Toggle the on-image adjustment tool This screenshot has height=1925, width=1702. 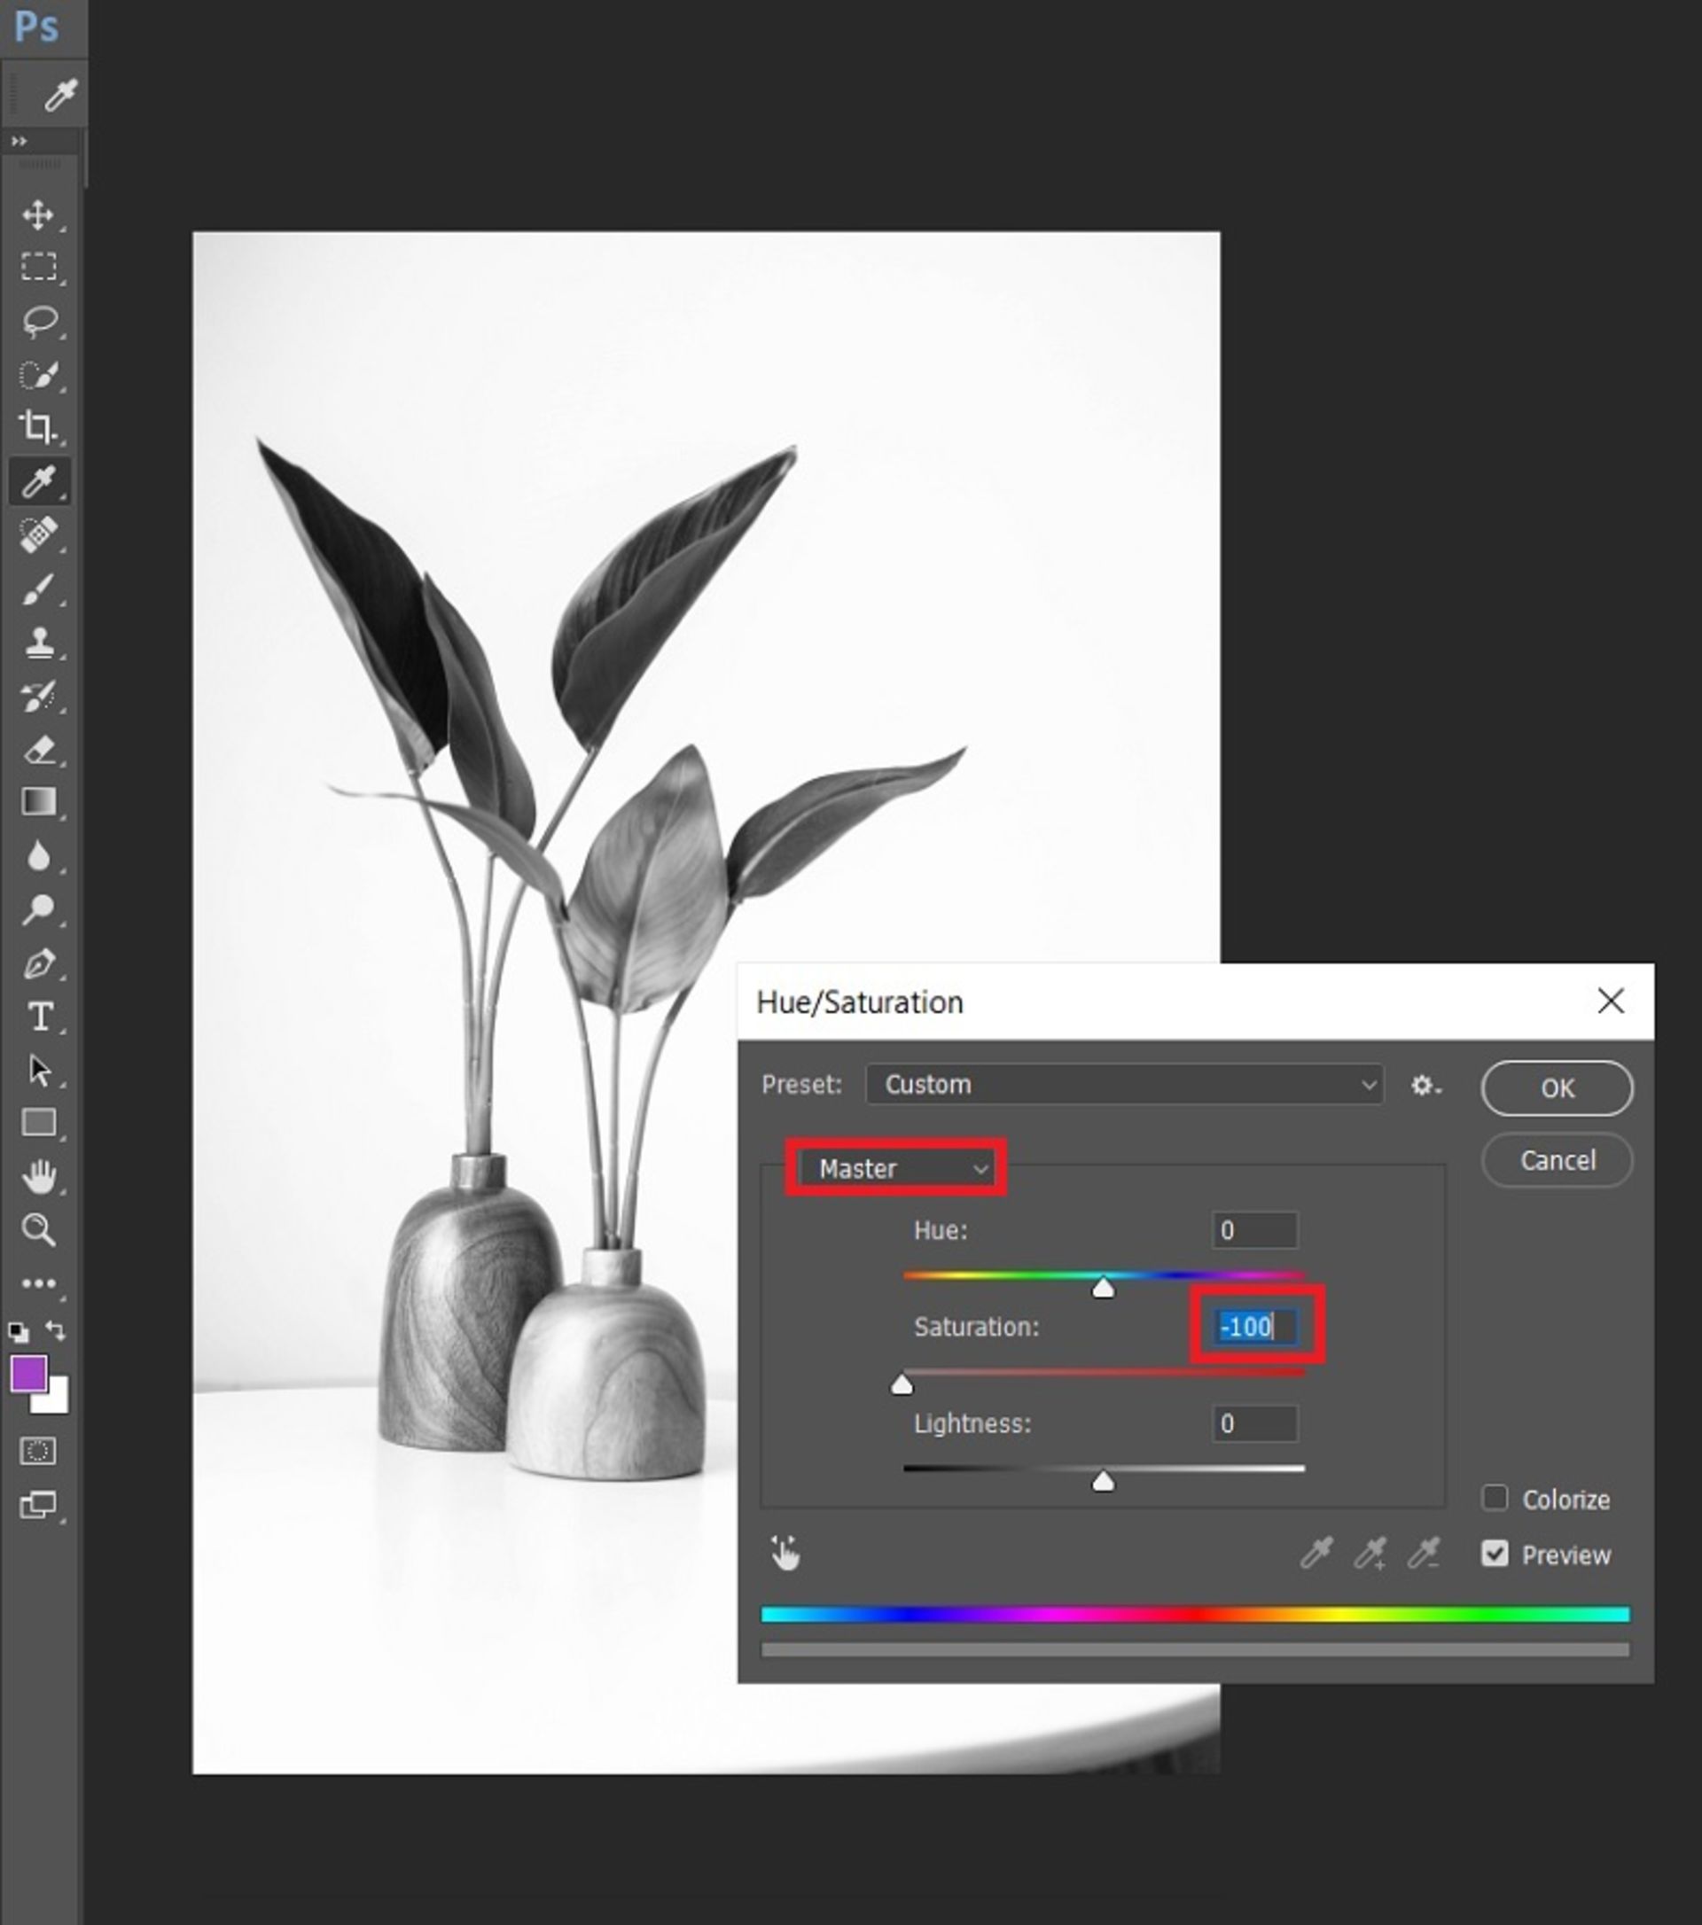785,1552
